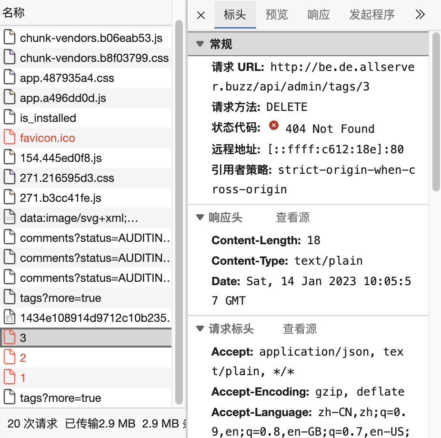Click the Content-Length value 18
Image resolution: width=441 pixels, height=438 pixels.
[313, 240]
